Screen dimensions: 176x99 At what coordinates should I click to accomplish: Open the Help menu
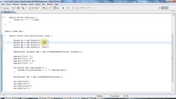coord(56,4)
